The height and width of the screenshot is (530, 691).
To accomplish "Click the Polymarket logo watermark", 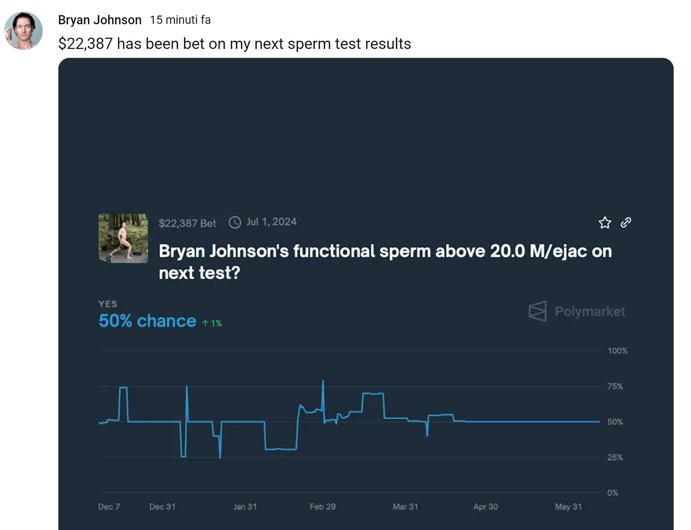I will [x=577, y=311].
